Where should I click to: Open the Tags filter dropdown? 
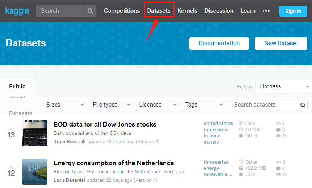[204, 105]
